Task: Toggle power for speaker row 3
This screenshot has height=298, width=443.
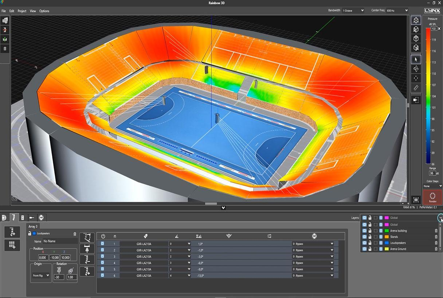Action: point(102,257)
